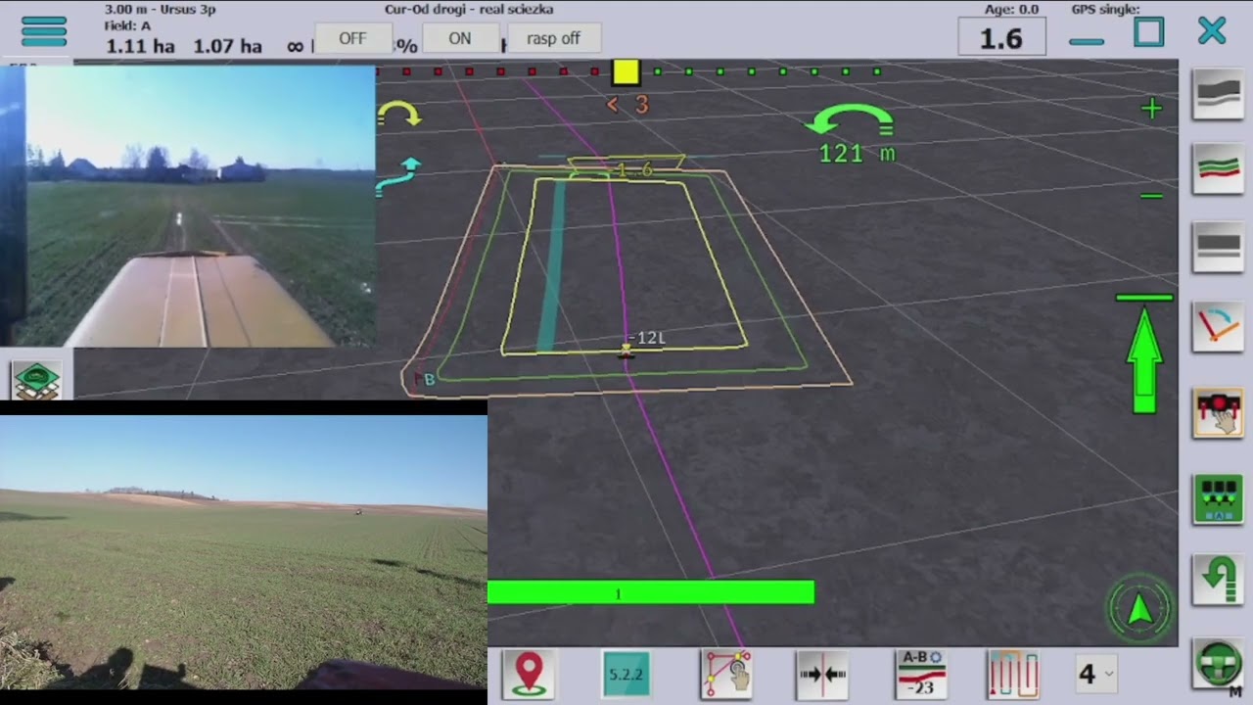1253x705 pixels.
Task: Click the '1.11 ha' area value
Action: pyautogui.click(x=143, y=46)
